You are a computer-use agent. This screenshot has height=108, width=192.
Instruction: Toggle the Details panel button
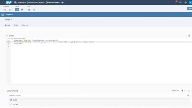(189, 9)
